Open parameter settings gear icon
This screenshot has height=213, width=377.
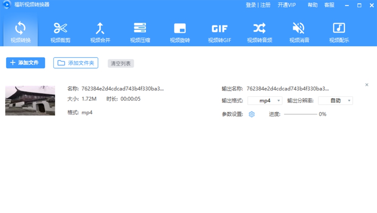pyautogui.click(x=251, y=114)
